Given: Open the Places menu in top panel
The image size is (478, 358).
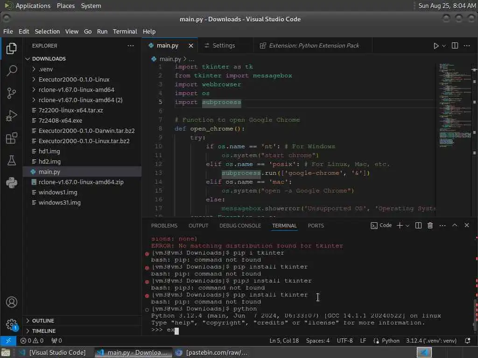Looking at the screenshot, I should [x=65, y=6].
